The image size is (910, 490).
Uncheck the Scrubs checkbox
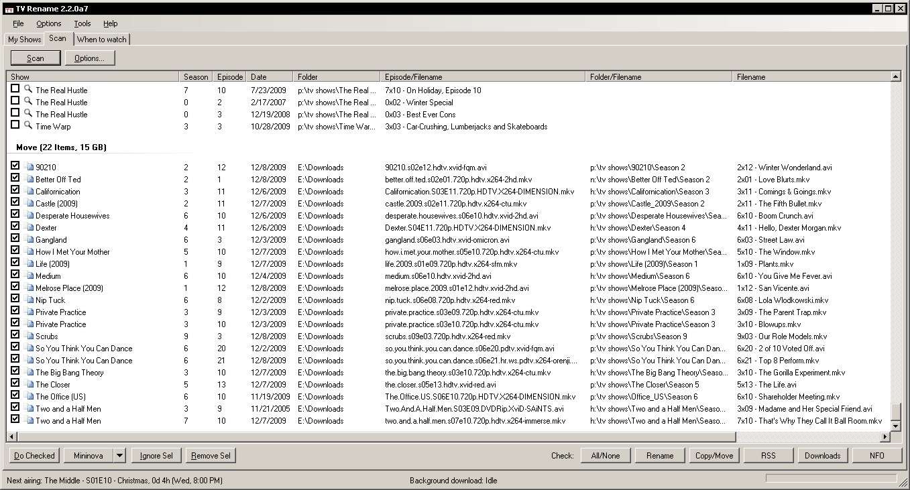(x=15, y=335)
